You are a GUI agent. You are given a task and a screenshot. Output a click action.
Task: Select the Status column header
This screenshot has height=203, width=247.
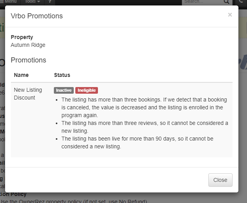click(x=62, y=75)
